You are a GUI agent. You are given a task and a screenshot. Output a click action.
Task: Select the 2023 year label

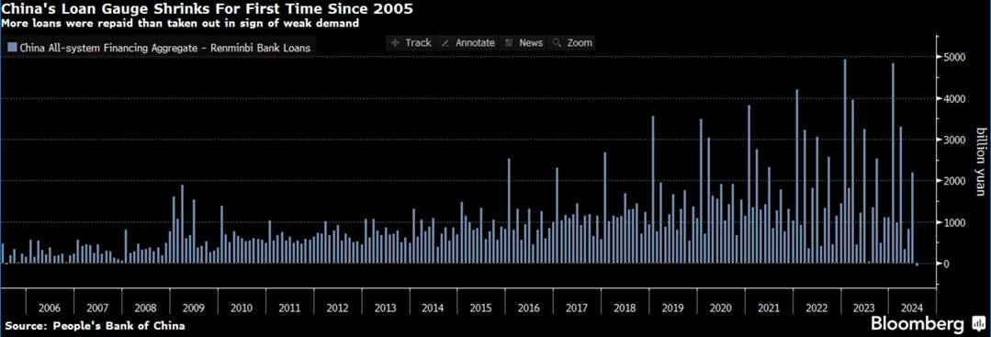[864, 308]
